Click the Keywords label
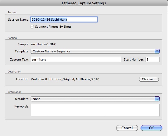 pos(21,106)
